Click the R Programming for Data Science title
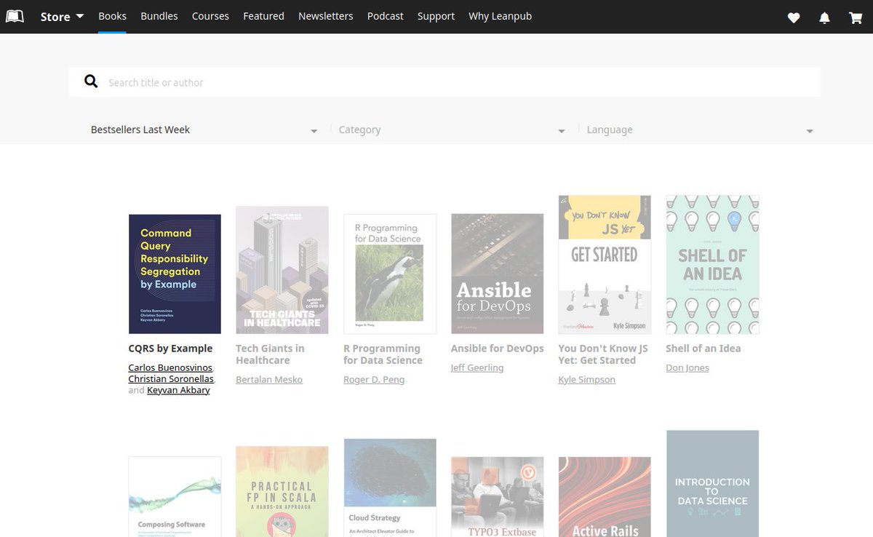Viewport: 873px width, 537px height. point(382,354)
